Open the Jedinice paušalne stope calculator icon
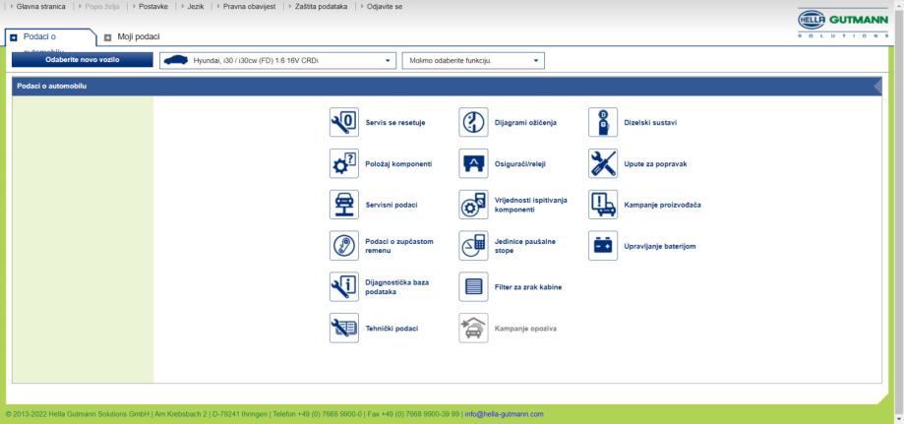Screen dimensions: 904x424 click(x=473, y=246)
